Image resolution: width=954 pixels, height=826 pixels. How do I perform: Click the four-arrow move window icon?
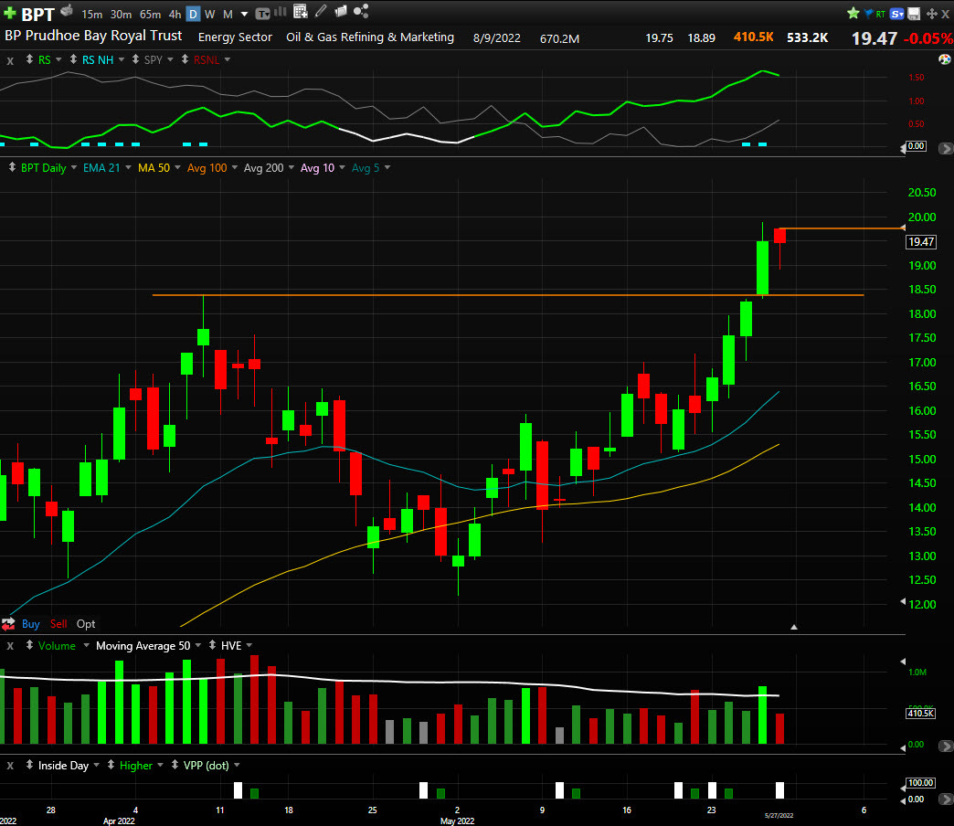[932, 14]
